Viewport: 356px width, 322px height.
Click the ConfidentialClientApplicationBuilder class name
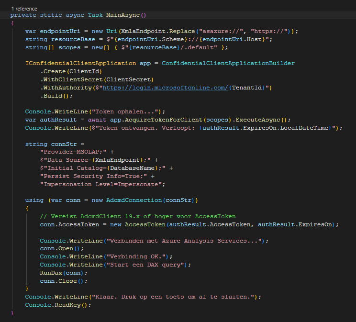tap(228, 63)
